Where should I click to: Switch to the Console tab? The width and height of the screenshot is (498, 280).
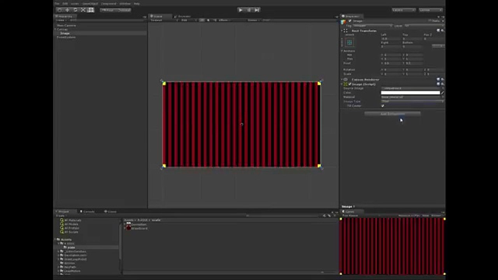coord(88,212)
